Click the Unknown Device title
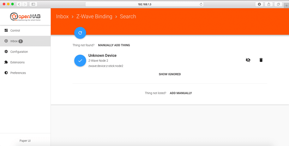The image size is (289, 146). (x=102, y=56)
